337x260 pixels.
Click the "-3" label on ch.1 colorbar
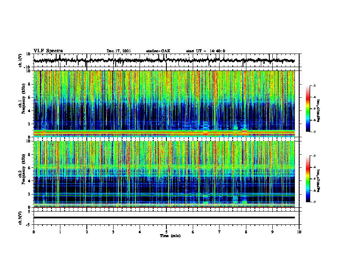pyautogui.click(x=314, y=85)
